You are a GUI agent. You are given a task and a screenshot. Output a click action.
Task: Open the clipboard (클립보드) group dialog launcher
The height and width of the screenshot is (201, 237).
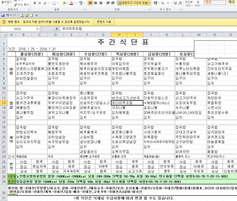click(x=28, y=9)
